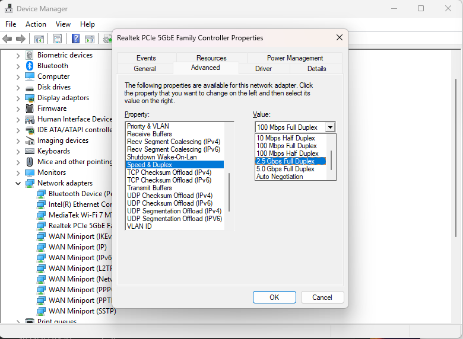Open the File menu
The height and width of the screenshot is (339, 463).
11,24
